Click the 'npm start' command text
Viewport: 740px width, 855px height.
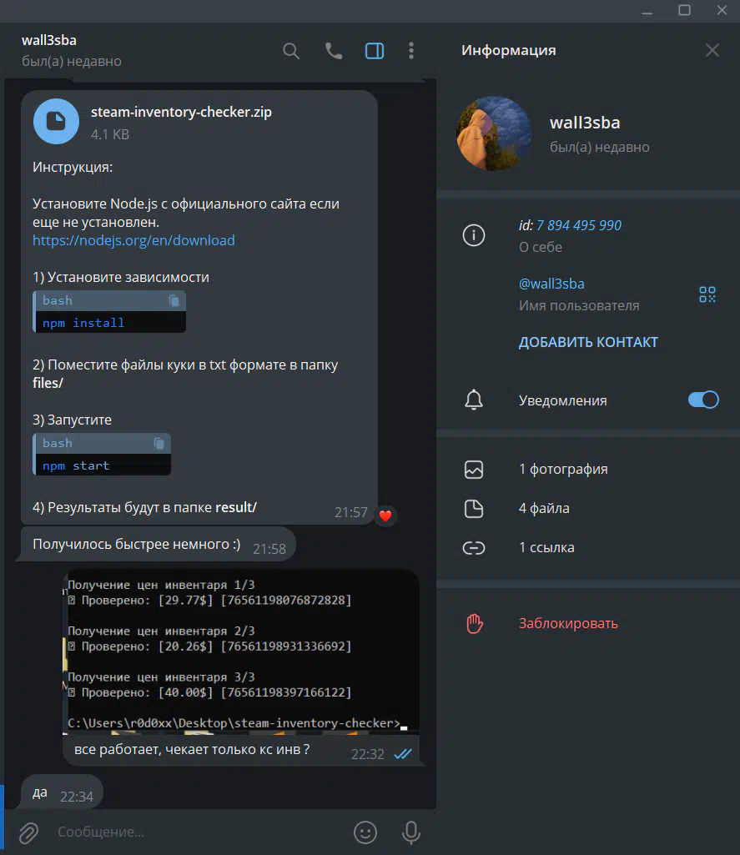click(x=76, y=465)
